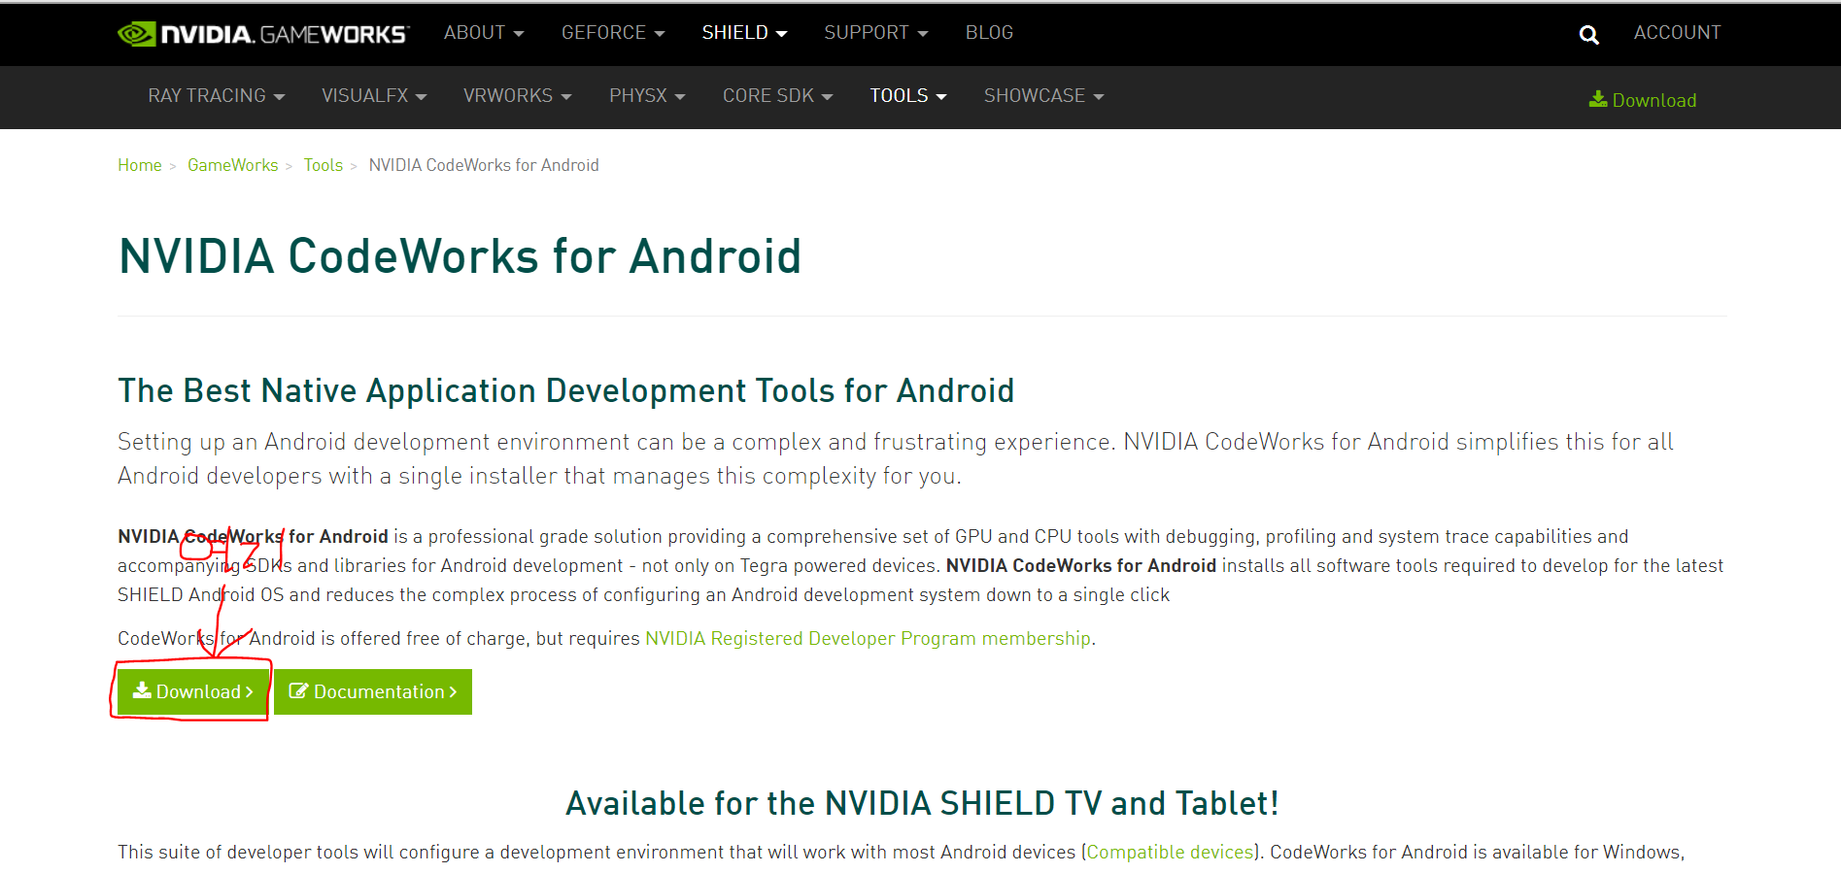
Task: Open the Compatible devices link
Action: [x=1170, y=853]
